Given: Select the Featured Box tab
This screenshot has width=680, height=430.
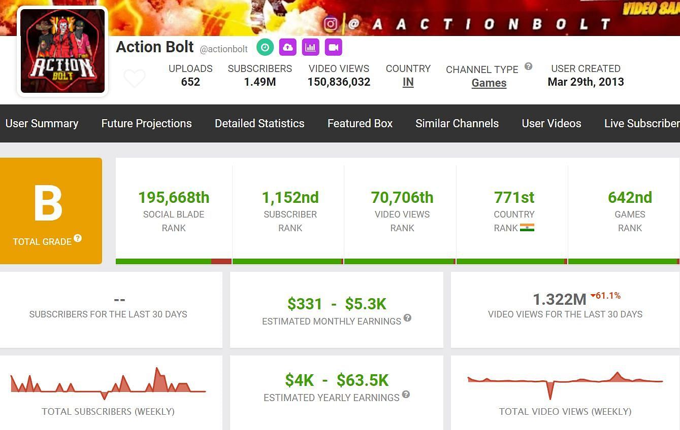Looking at the screenshot, I should tap(360, 123).
